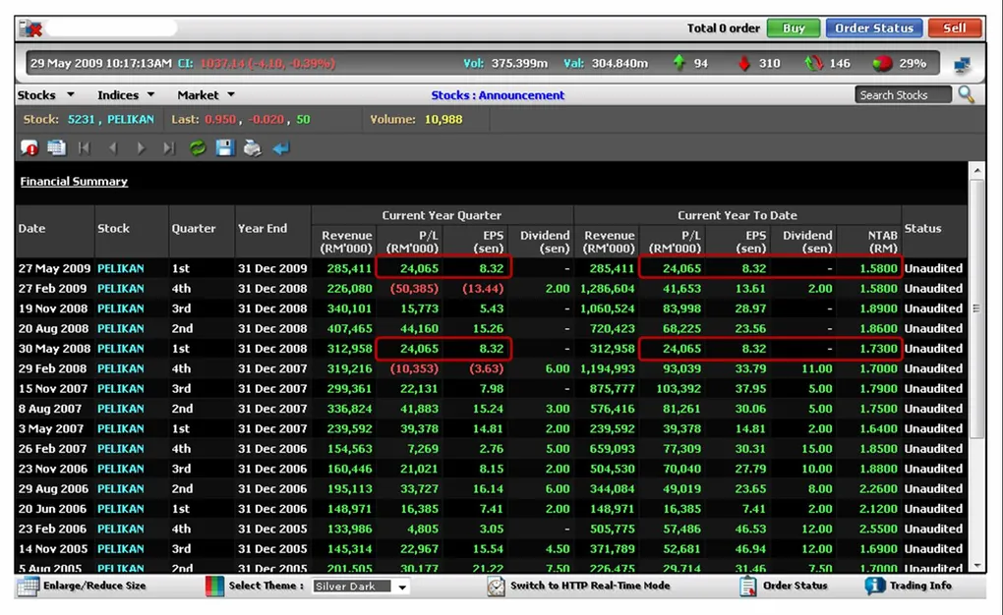This screenshot has height=615, width=1003.
Task: Click the Enlarge/Reduce Size icon
Action: click(29, 587)
